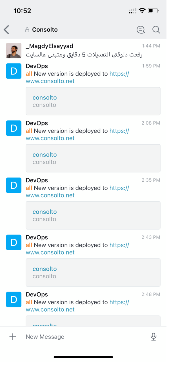Open the Consolto channel title
The width and height of the screenshot is (169, 367).
45,30
